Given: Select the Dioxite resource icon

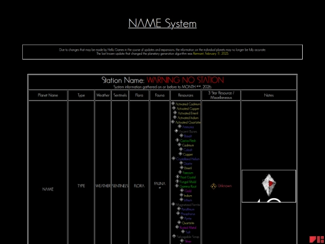Looking at the screenshot, I should (181, 163).
